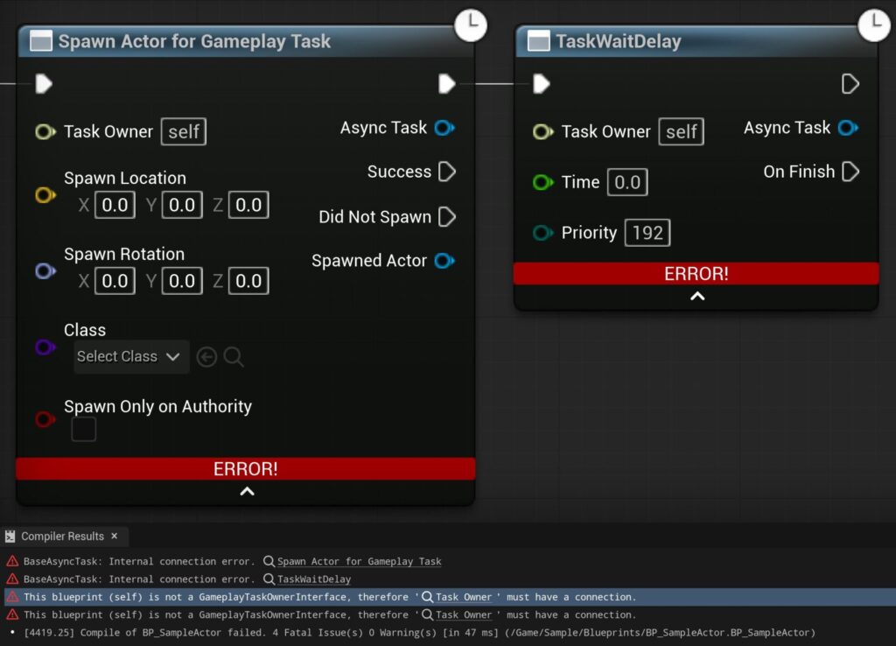Close the Compiler Results tab
The width and height of the screenshot is (896, 646).
pyautogui.click(x=115, y=537)
